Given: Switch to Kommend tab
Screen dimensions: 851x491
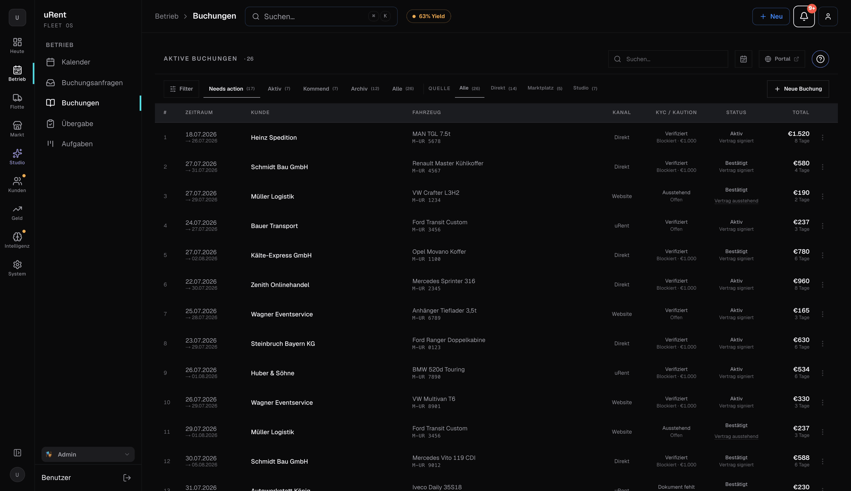Looking at the screenshot, I should pos(320,89).
